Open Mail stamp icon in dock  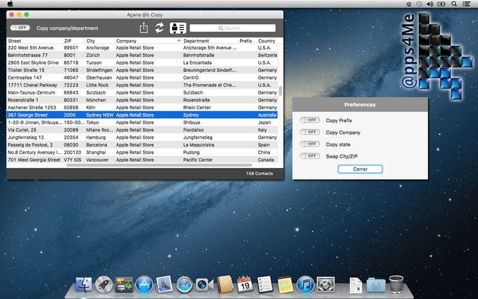(165, 285)
